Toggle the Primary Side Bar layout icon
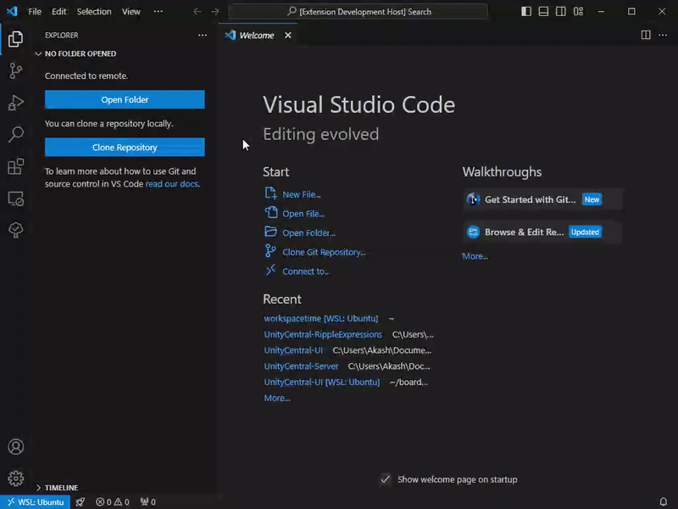Image resolution: width=678 pixels, height=509 pixels. pos(526,12)
